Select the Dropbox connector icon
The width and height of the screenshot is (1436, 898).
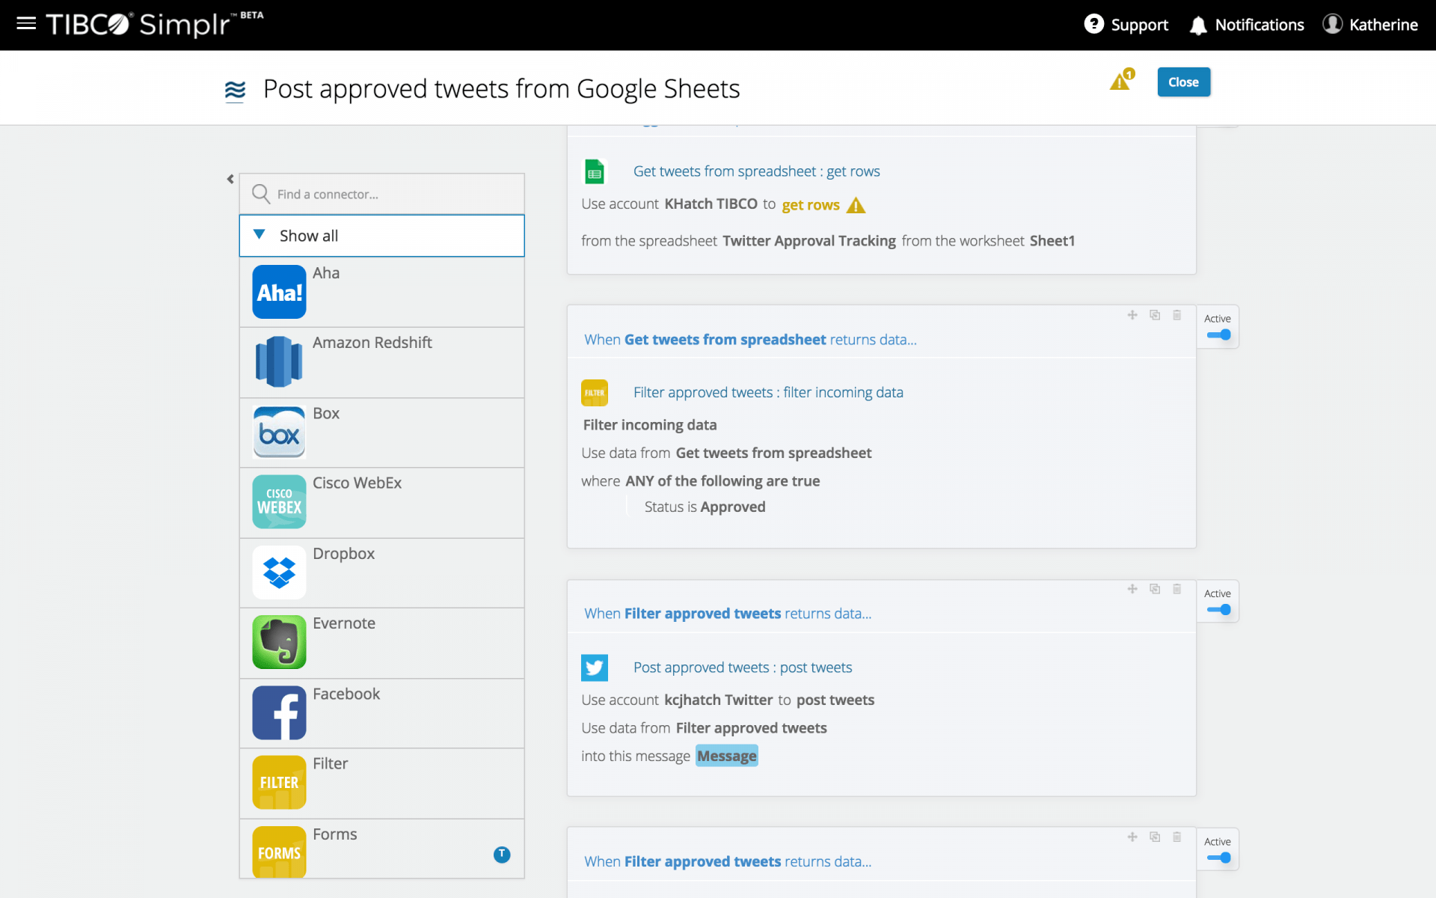point(278,572)
